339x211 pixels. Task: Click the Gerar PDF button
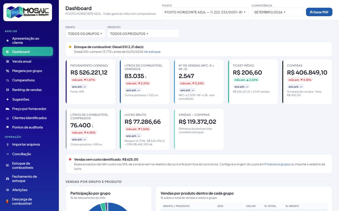(x=319, y=12)
